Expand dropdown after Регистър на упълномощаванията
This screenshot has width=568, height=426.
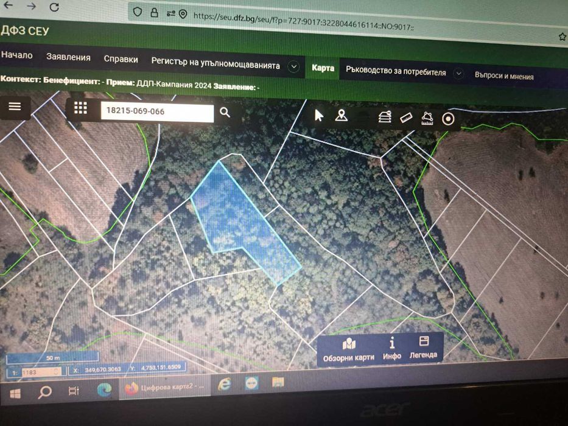coord(294,67)
